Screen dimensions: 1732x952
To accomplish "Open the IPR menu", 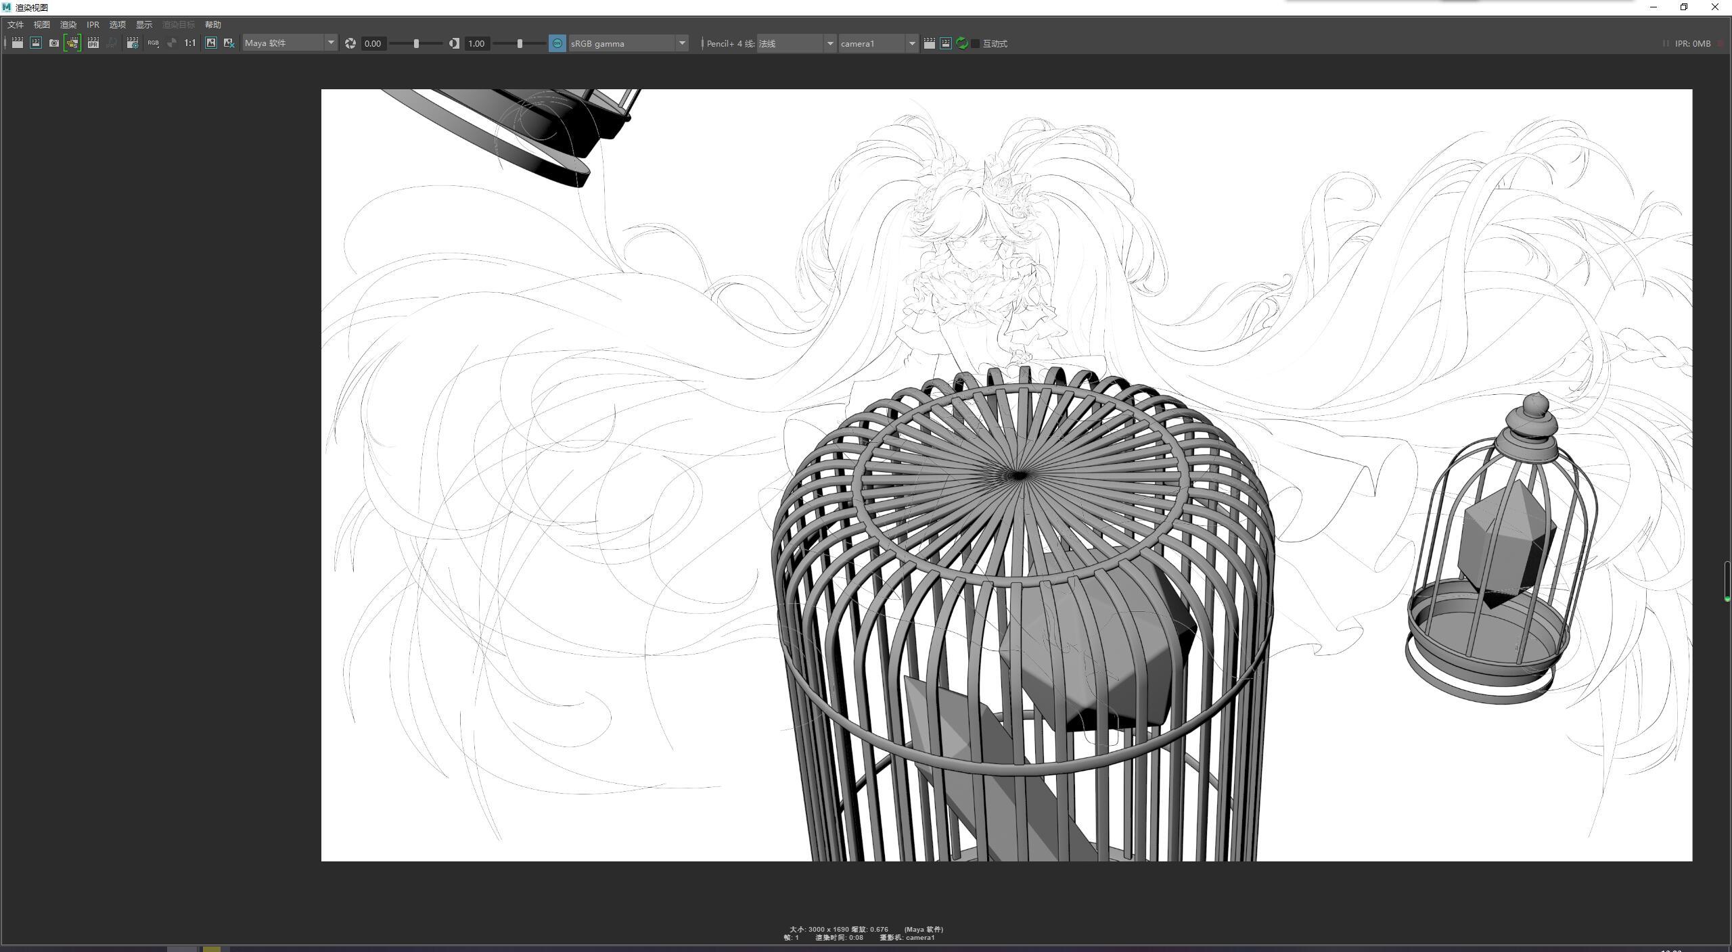I will 93,24.
